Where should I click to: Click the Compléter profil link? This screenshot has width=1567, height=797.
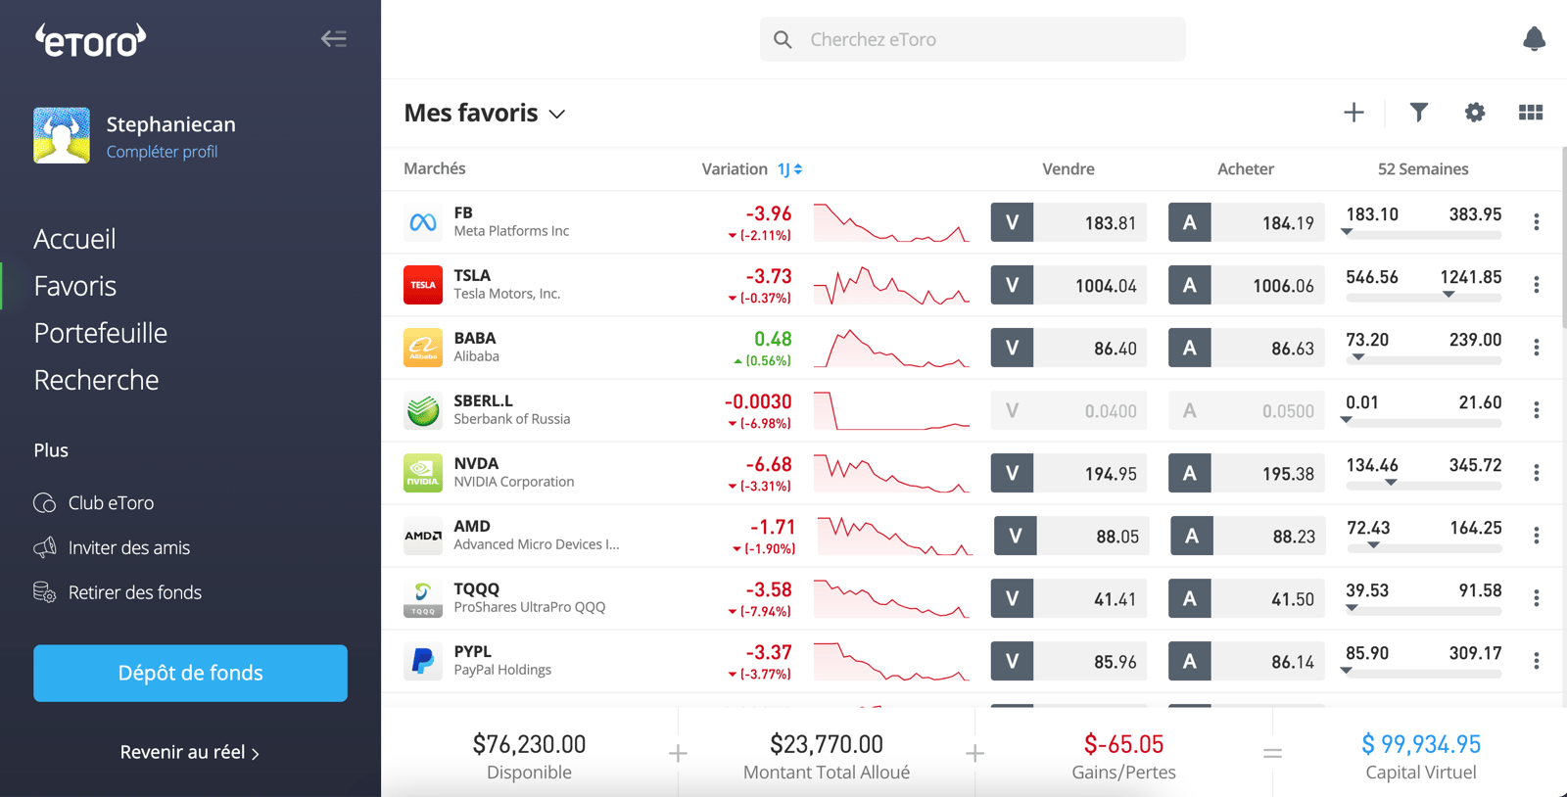click(162, 152)
